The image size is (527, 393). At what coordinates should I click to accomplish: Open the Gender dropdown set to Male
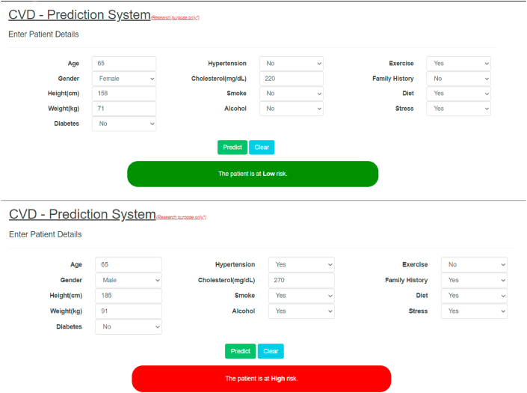click(128, 280)
